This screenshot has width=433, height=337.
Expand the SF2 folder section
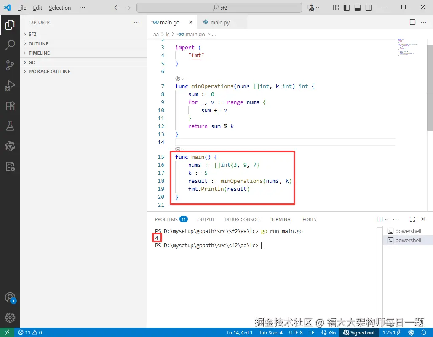(x=83, y=34)
